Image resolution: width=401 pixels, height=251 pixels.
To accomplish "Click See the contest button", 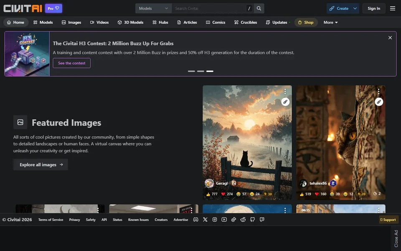I will click(x=71, y=63).
